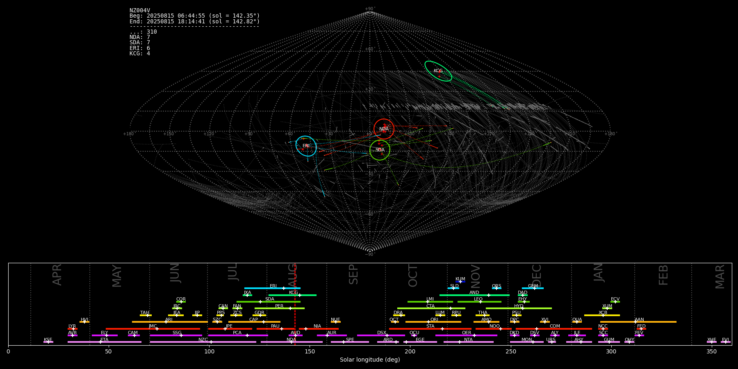Click the DEC month label in timeline
The width and height of the screenshot is (738, 369).
click(536, 276)
